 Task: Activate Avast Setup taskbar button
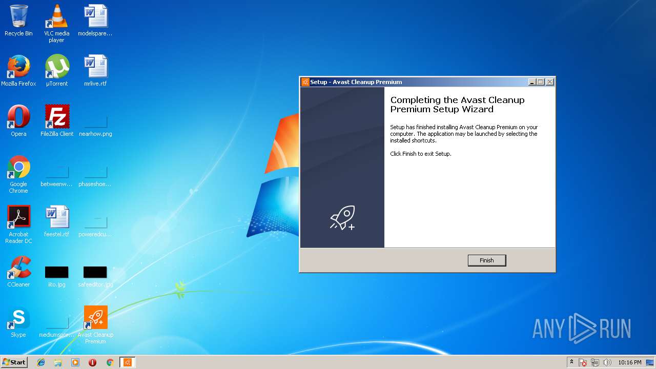[128, 362]
